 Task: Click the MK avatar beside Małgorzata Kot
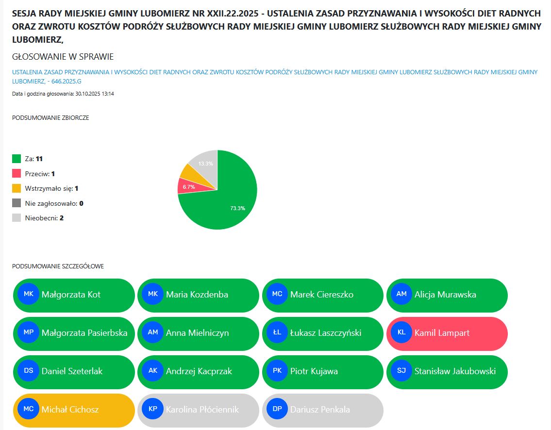(x=29, y=294)
